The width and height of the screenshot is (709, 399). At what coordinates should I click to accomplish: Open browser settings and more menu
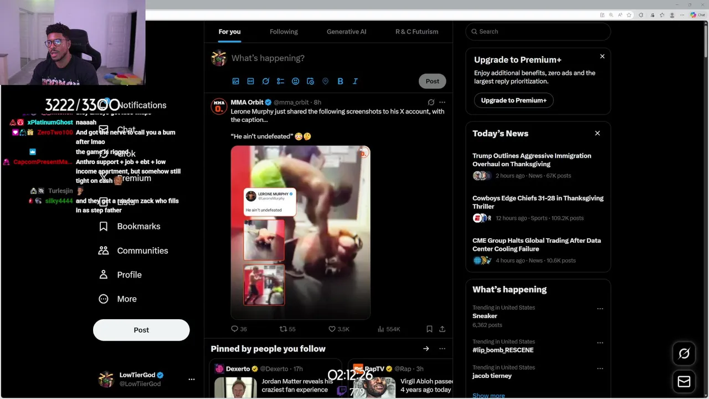click(x=681, y=15)
